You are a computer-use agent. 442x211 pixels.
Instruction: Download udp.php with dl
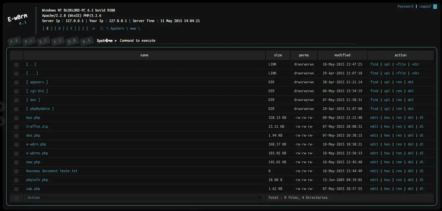coord(422,189)
